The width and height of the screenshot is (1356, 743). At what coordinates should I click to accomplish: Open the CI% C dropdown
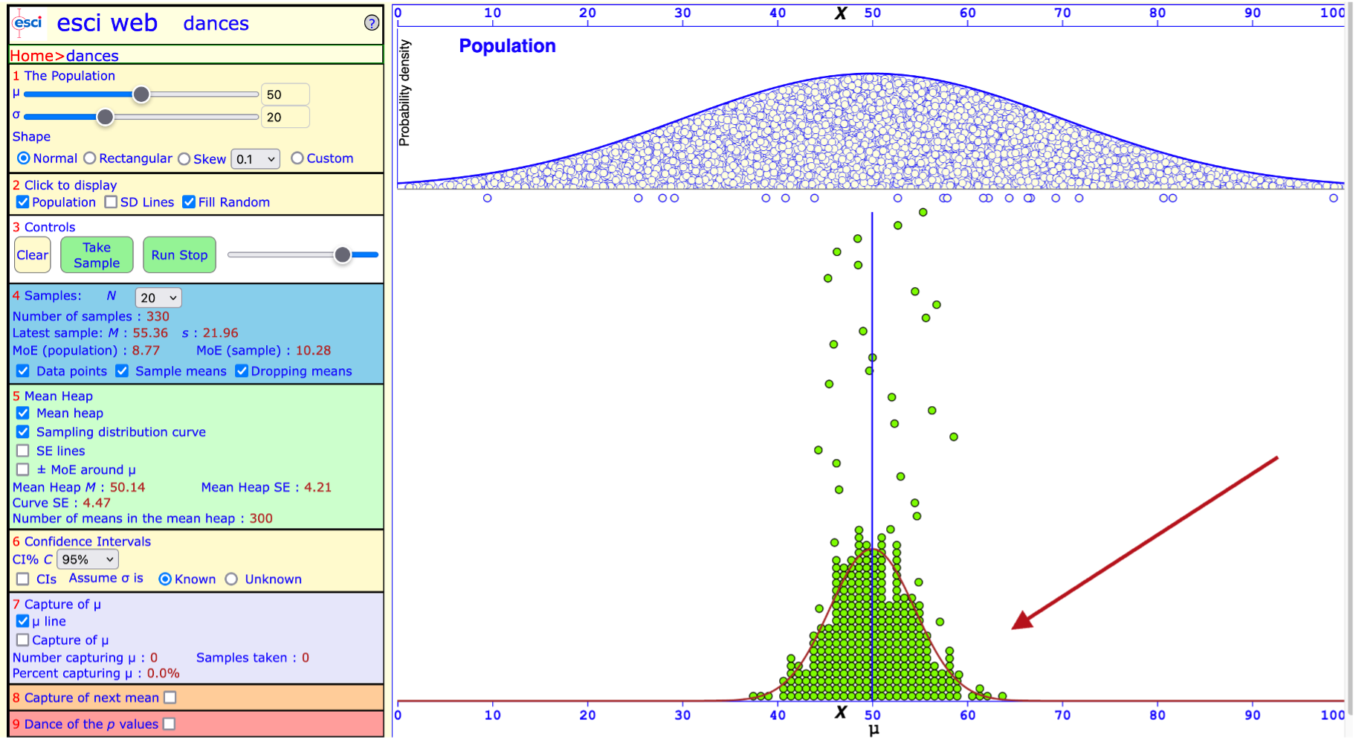click(x=88, y=559)
